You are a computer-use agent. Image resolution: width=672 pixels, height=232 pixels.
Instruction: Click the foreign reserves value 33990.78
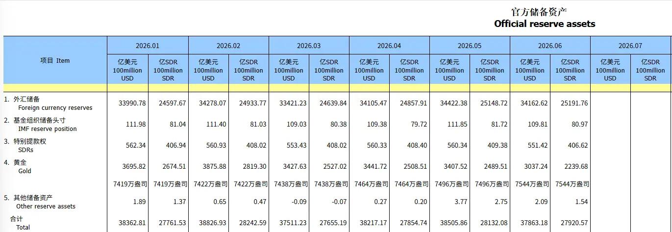(132, 103)
